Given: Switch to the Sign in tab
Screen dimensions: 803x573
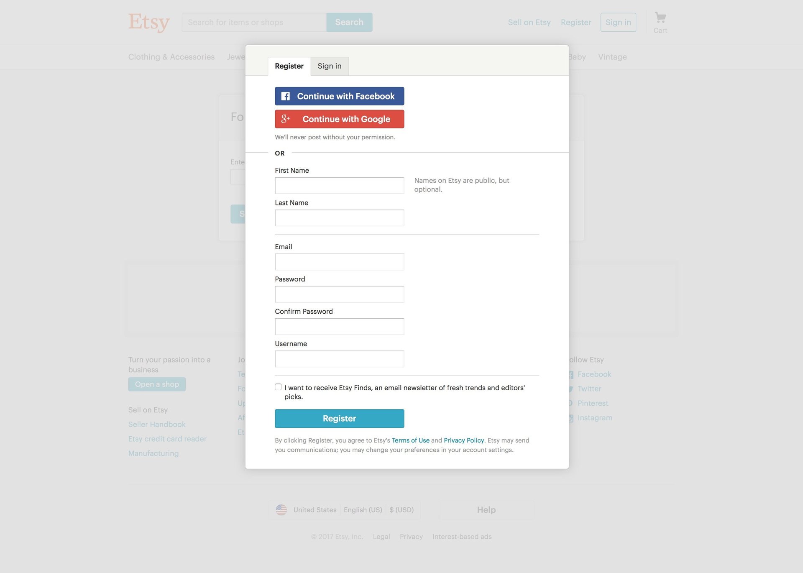Looking at the screenshot, I should click(x=330, y=66).
